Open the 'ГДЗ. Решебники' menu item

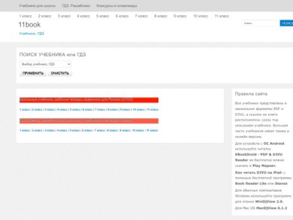coord(76,6)
